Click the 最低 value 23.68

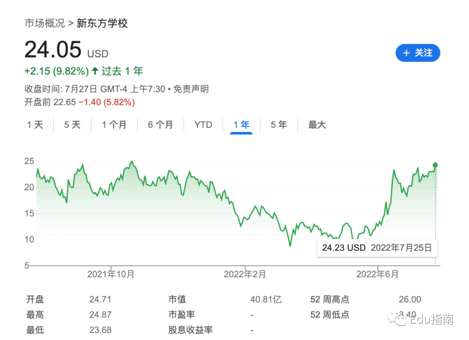coord(100,330)
